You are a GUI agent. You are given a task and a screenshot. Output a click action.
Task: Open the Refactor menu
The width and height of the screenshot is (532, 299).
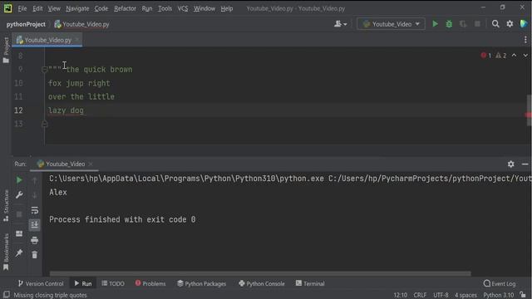point(125,8)
